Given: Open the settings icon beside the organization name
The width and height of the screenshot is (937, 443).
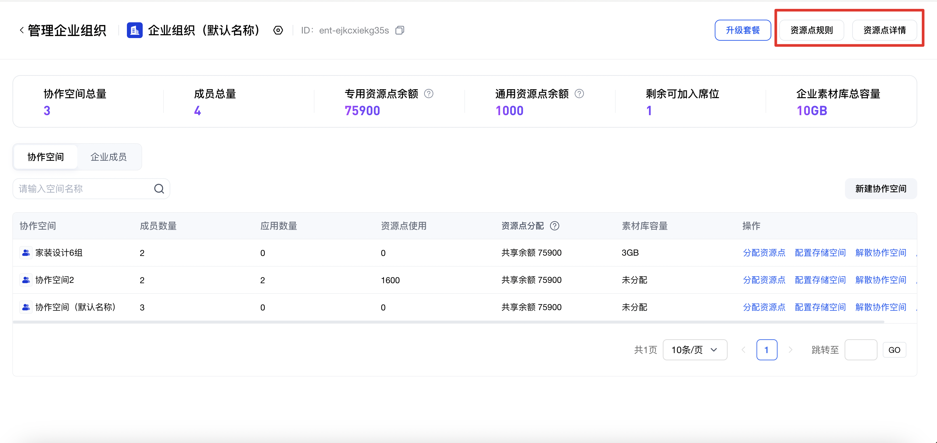Looking at the screenshot, I should coord(278,31).
